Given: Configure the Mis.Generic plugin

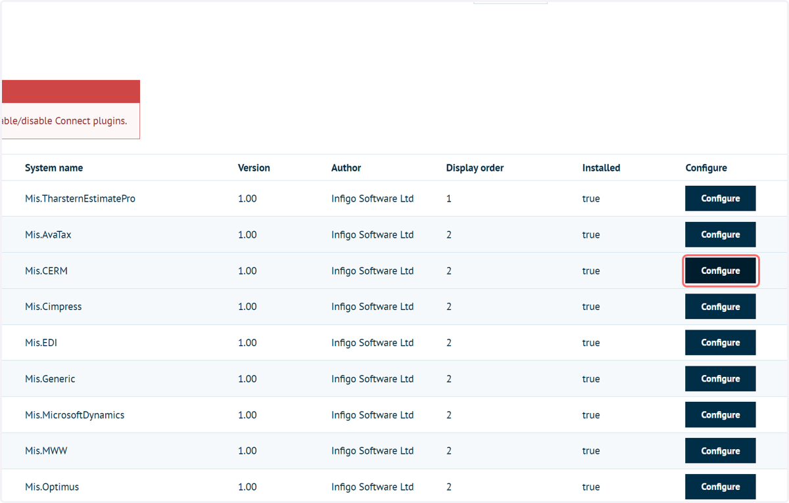Looking at the screenshot, I should pos(720,379).
